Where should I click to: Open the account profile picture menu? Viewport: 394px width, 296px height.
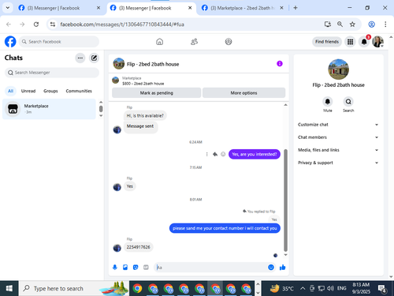click(377, 42)
